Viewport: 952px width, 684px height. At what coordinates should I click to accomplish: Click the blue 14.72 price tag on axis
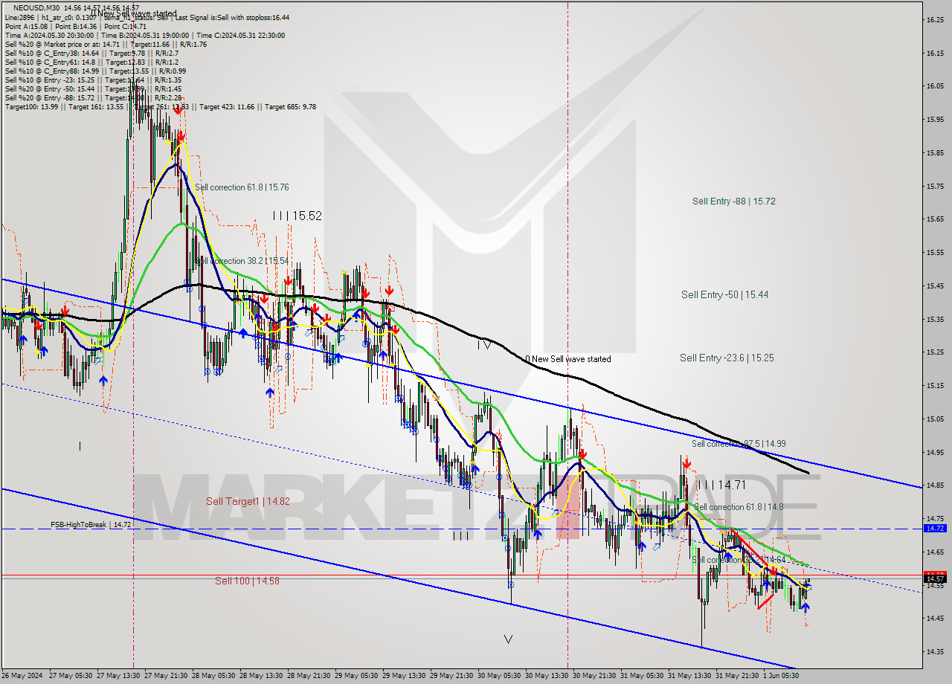(x=934, y=529)
